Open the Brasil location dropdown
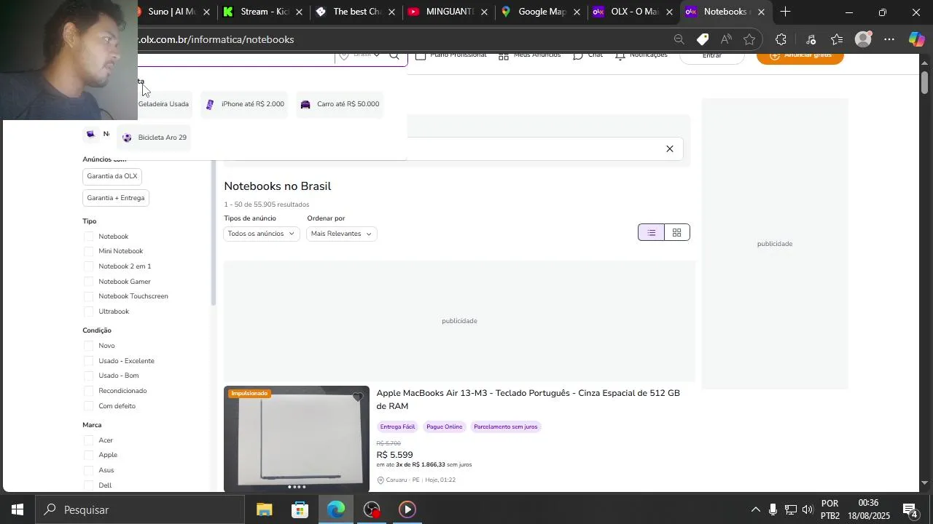933x524 pixels. click(x=361, y=55)
